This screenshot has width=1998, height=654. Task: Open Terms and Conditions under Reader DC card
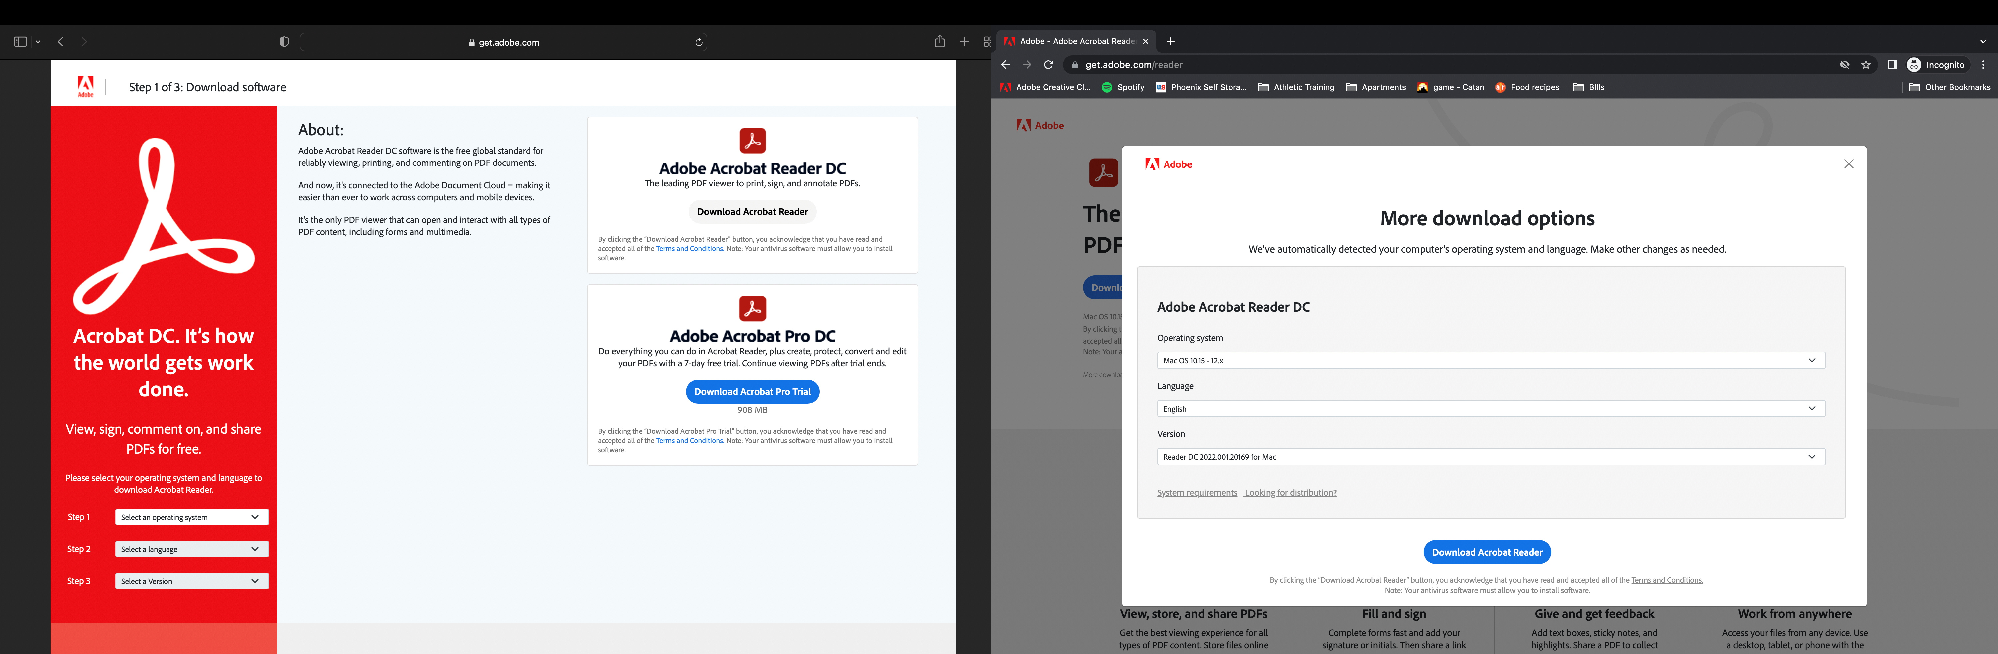coord(690,249)
